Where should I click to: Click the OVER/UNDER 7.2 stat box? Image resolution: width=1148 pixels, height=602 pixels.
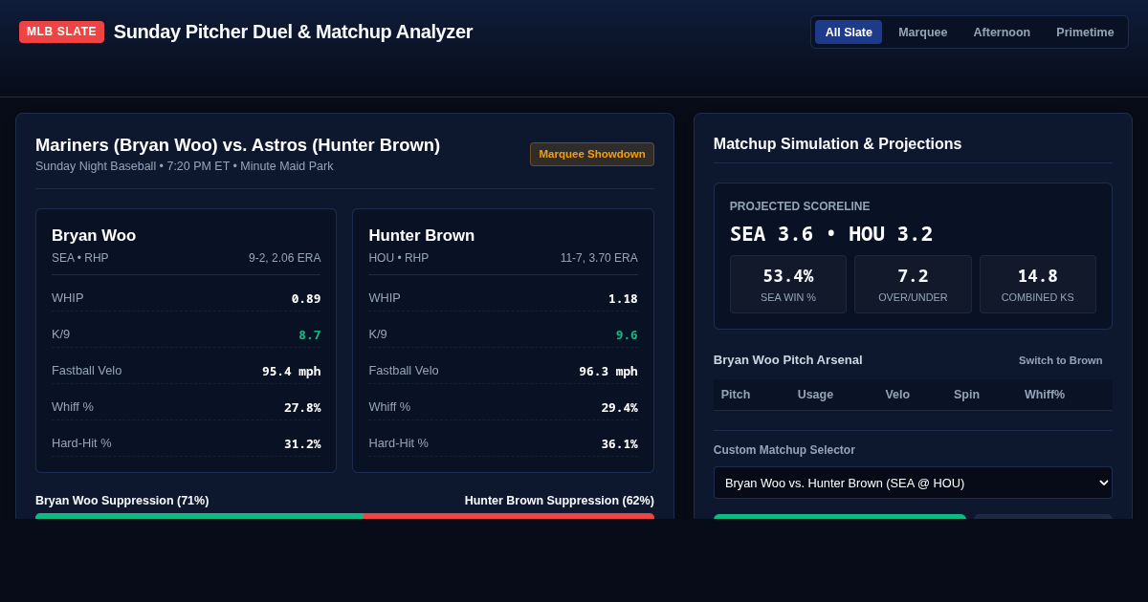tap(913, 284)
